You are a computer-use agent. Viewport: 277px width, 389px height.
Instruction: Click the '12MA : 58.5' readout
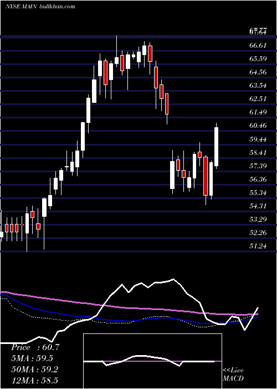click(x=34, y=380)
